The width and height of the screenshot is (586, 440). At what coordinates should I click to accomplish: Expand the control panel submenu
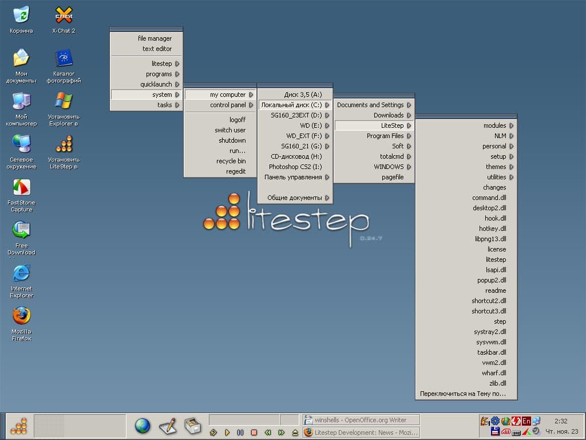220,105
